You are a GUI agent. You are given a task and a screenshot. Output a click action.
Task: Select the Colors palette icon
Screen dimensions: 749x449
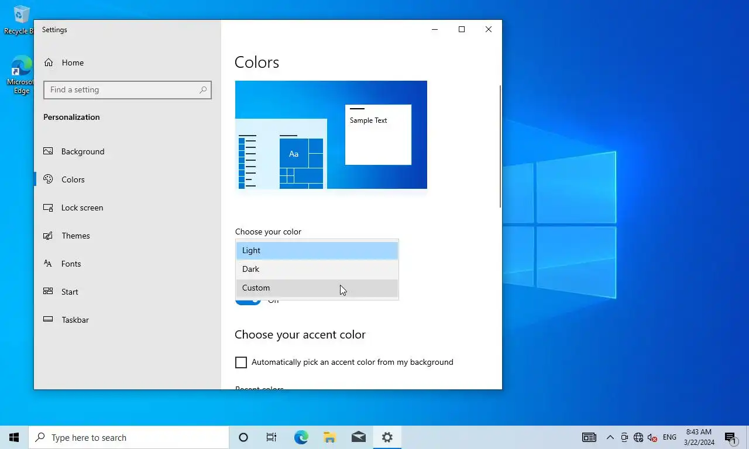pyautogui.click(x=48, y=179)
